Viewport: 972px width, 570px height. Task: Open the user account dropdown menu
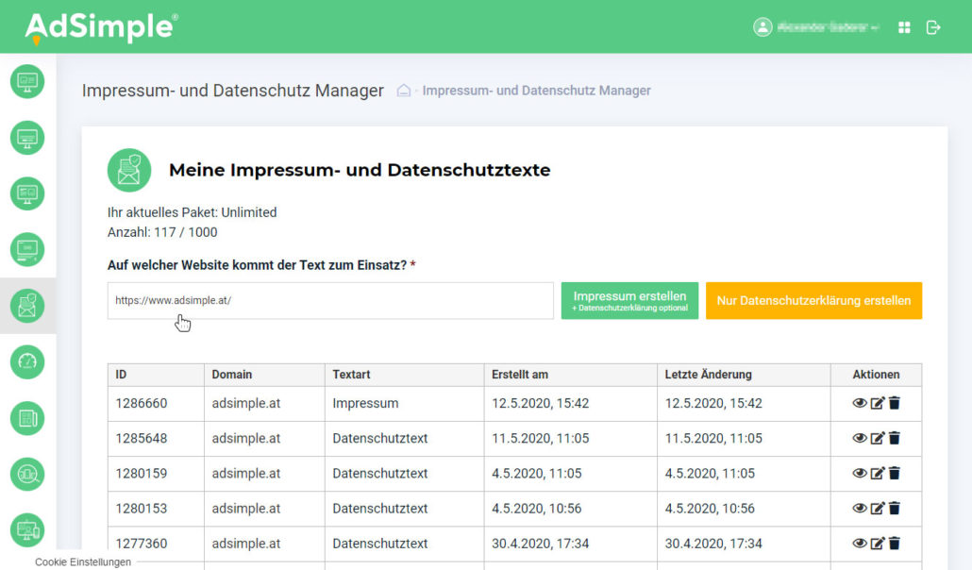coord(816,26)
